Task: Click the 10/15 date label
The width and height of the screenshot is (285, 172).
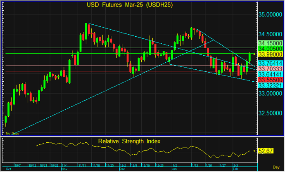Action: point(32,165)
